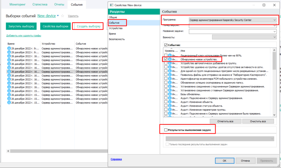Select 'Устройства' section in Разделы
281x168 pixels.
pyautogui.click(x=115, y=28)
